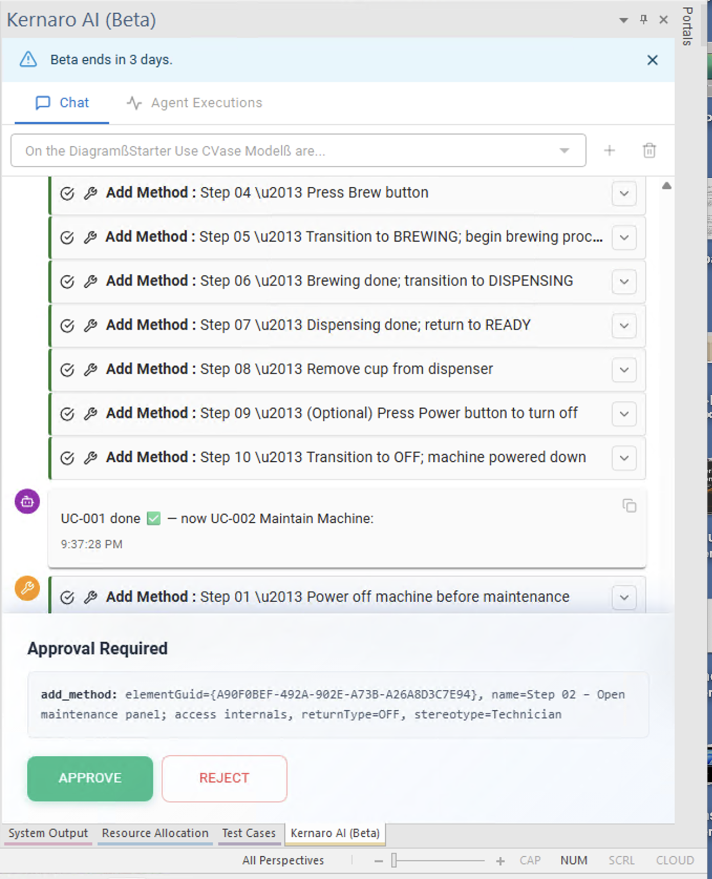712x879 pixels.
Task: Click the purple AI bot avatar icon
Action: point(27,502)
